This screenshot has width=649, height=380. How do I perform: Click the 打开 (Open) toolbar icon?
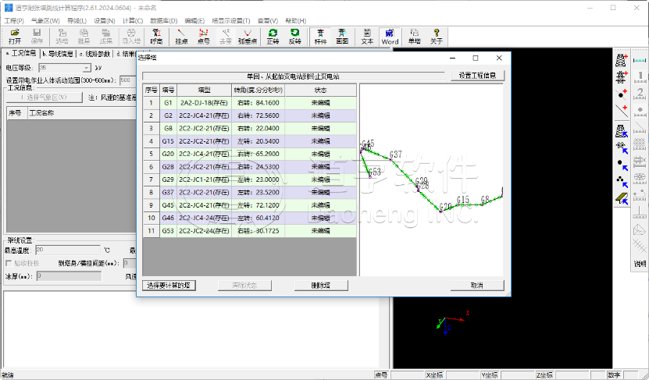15,37
